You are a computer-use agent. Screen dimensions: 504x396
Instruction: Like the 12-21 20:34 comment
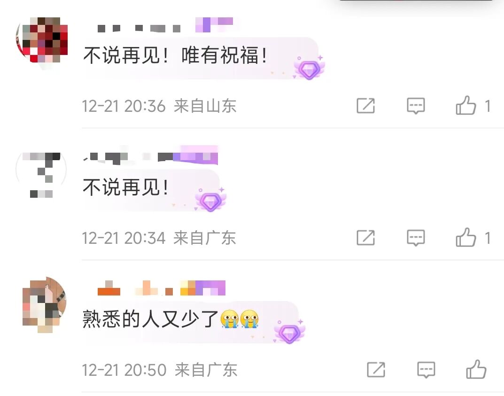pos(466,238)
